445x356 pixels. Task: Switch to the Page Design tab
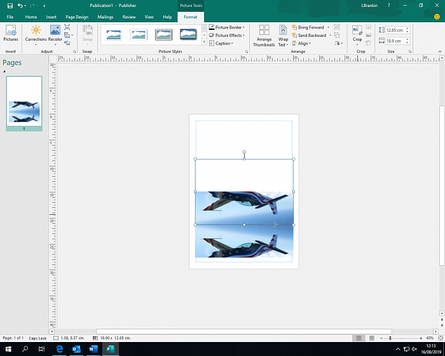point(78,17)
